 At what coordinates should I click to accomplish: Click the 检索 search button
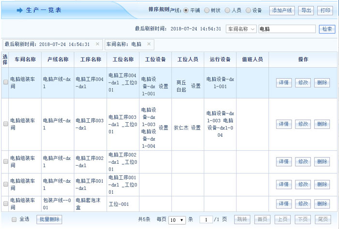pos(327,29)
